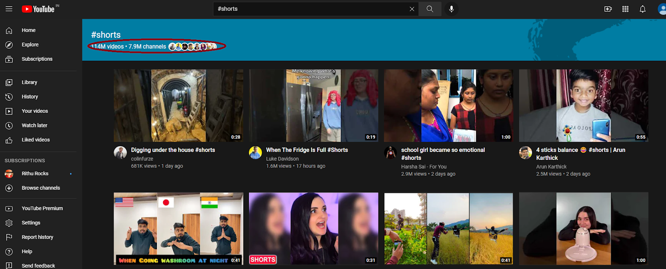Click the Send feedback icon
Image resolution: width=666 pixels, height=269 pixels.
(9, 266)
